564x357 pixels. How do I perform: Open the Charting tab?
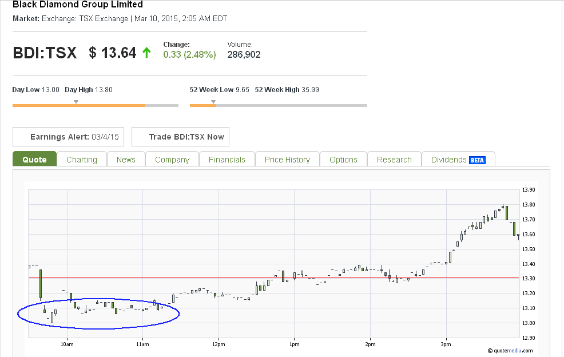coord(82,159)
